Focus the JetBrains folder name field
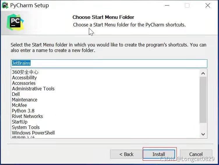Screen dimensions: 219x165 pos(109,63)
